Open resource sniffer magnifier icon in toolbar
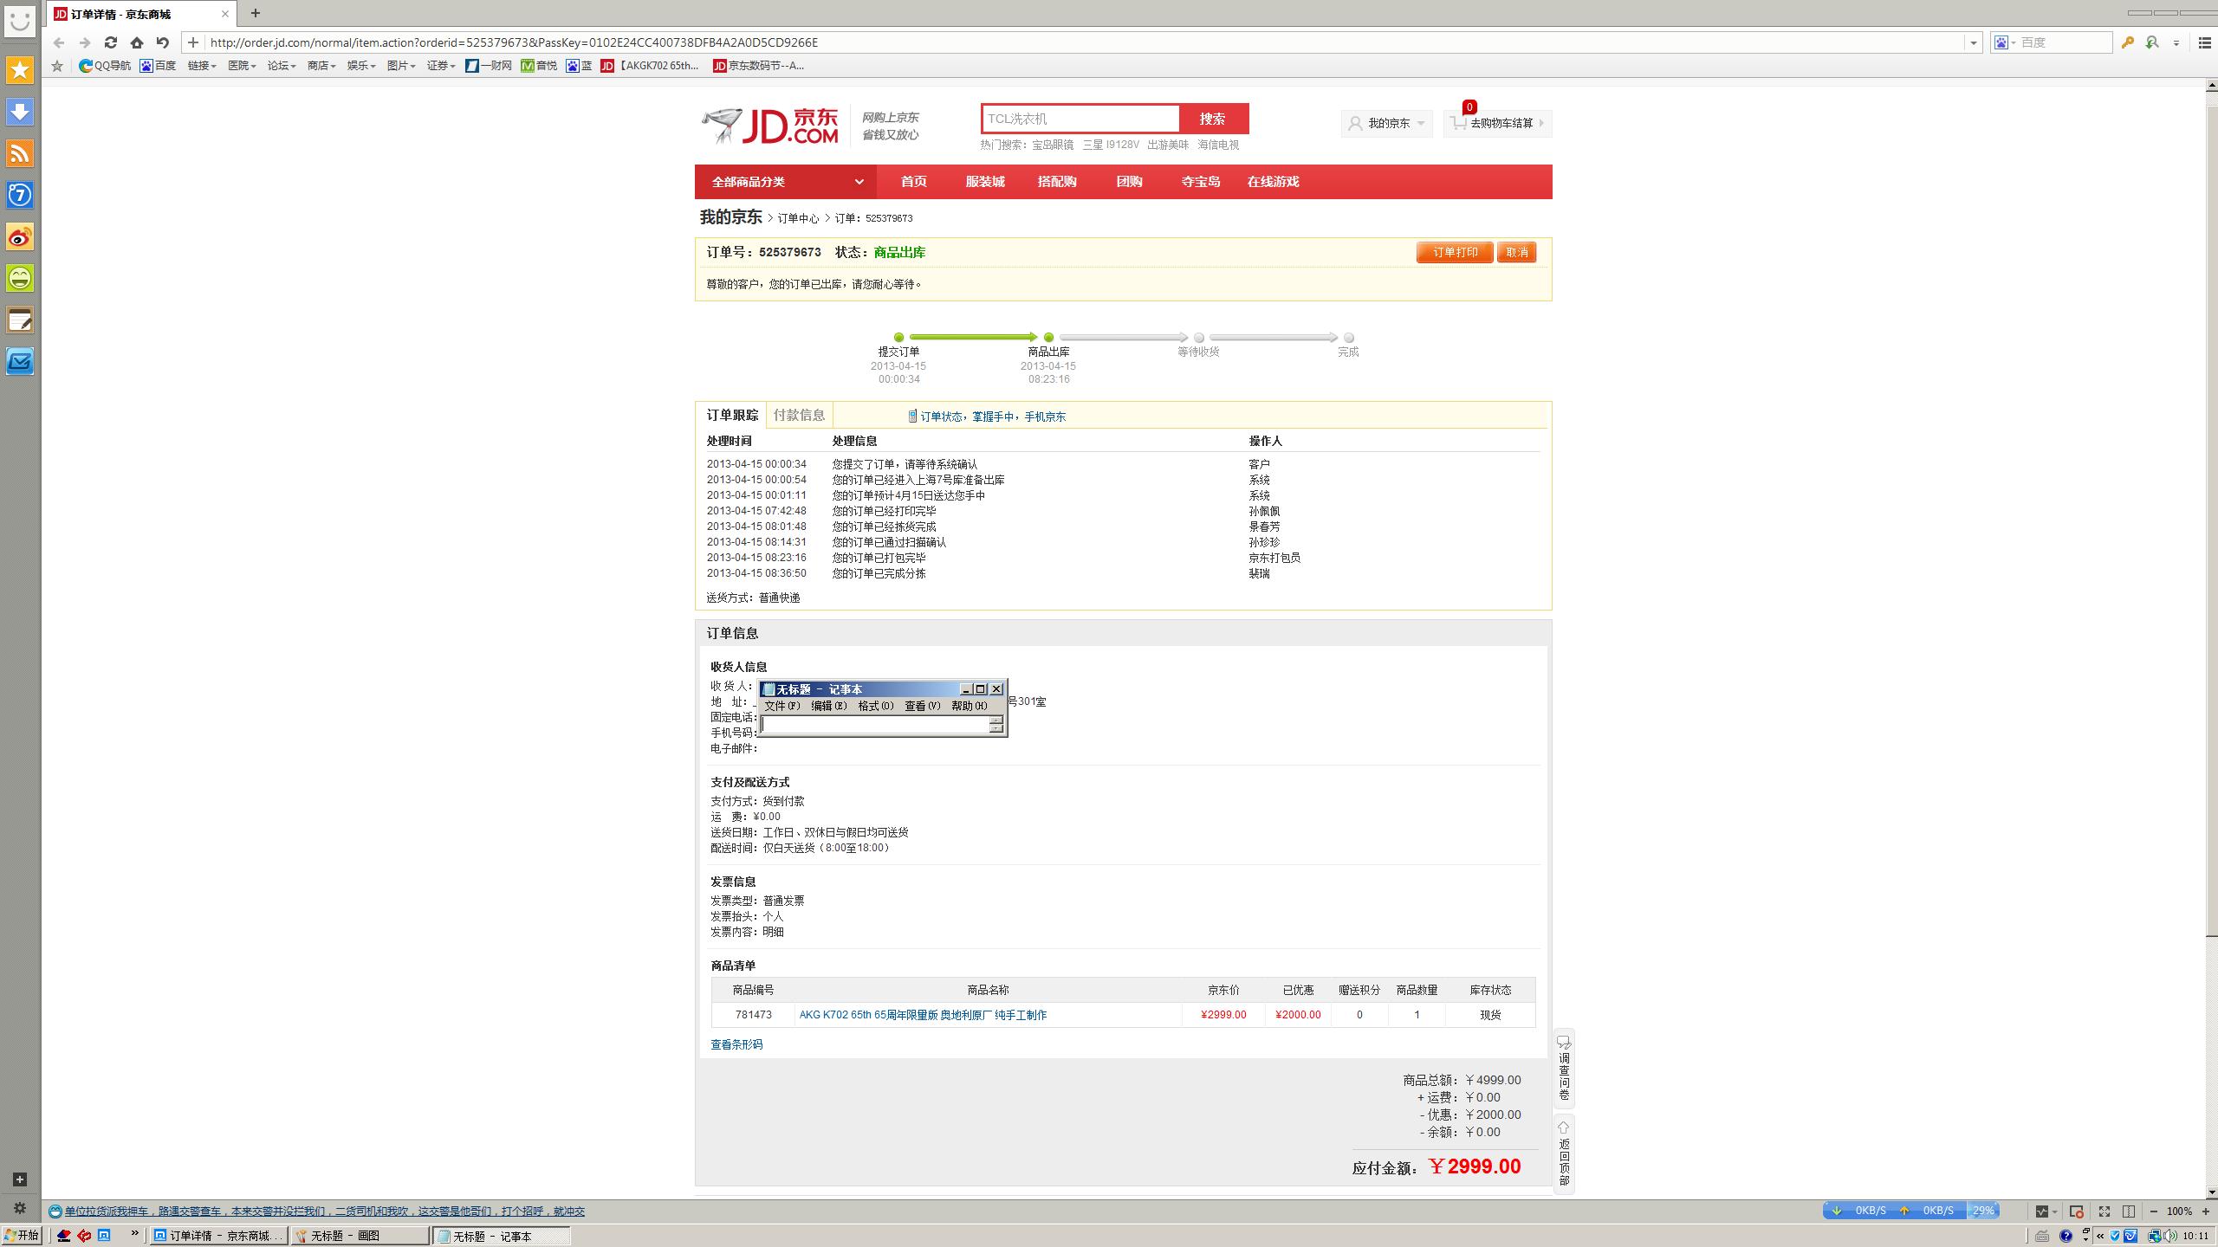Viewport: 2218px width, 1247px height. pos(2151,42)
